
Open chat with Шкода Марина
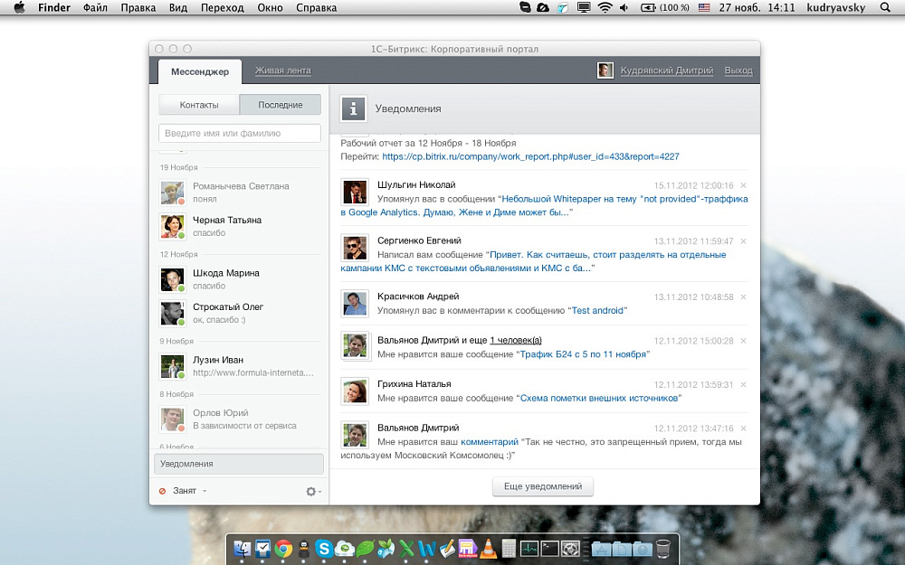238,279
